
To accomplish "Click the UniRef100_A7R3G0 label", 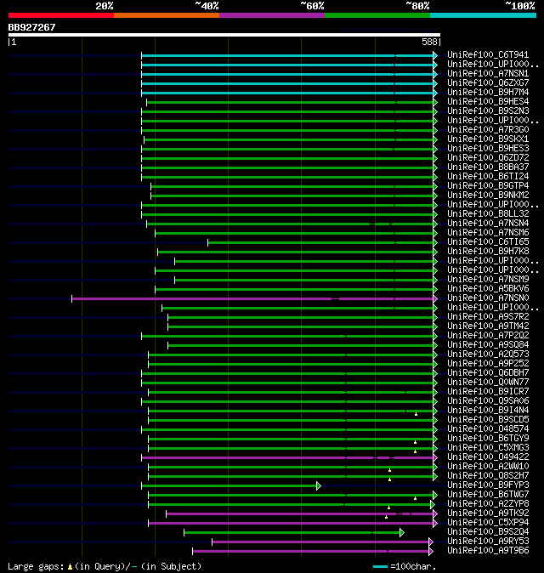I will point(488,130).
